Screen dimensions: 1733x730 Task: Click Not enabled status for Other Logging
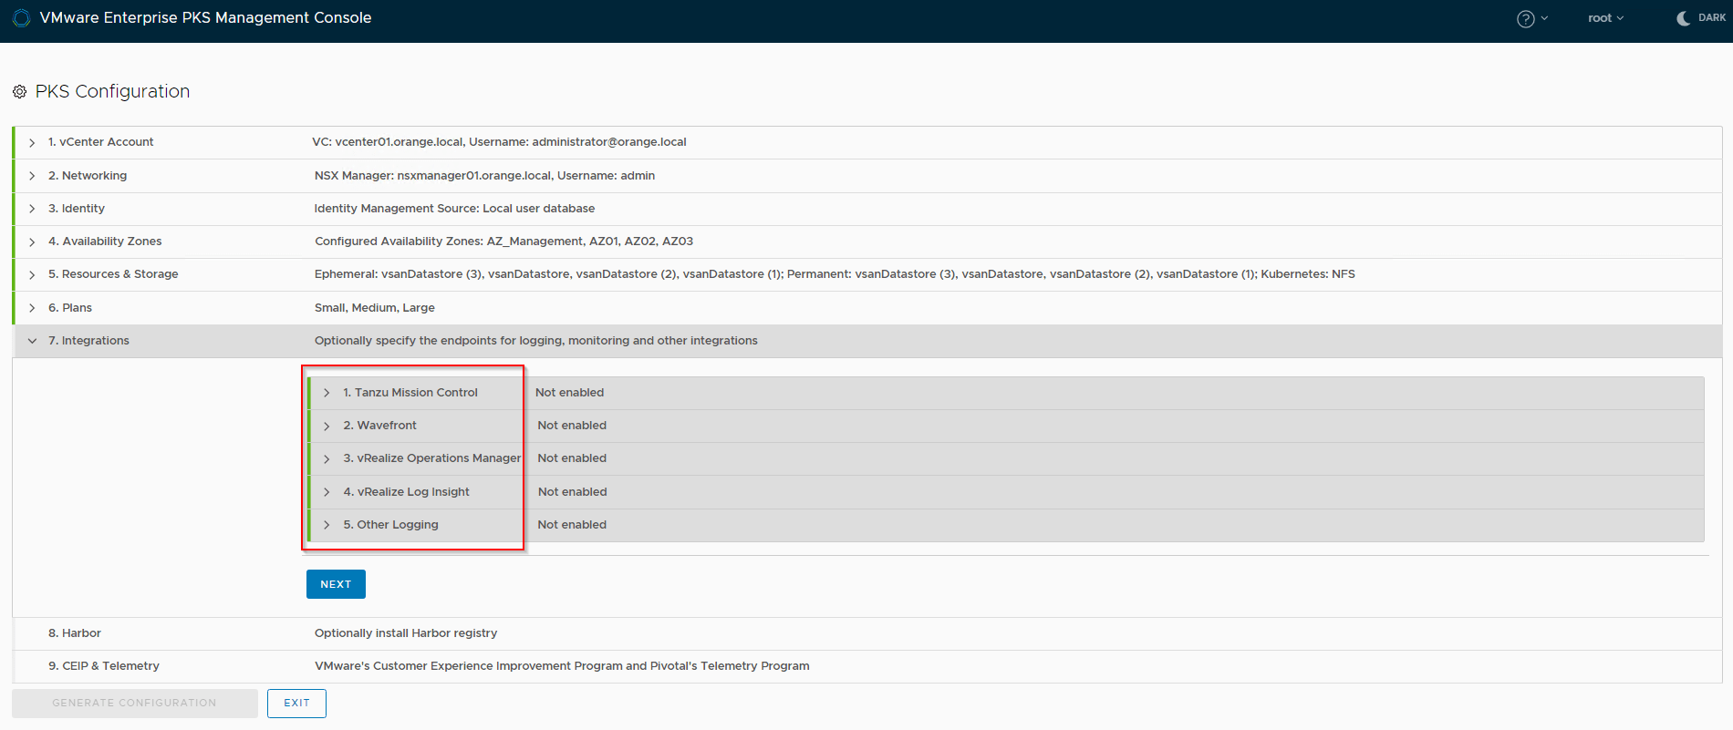point(572,525)
